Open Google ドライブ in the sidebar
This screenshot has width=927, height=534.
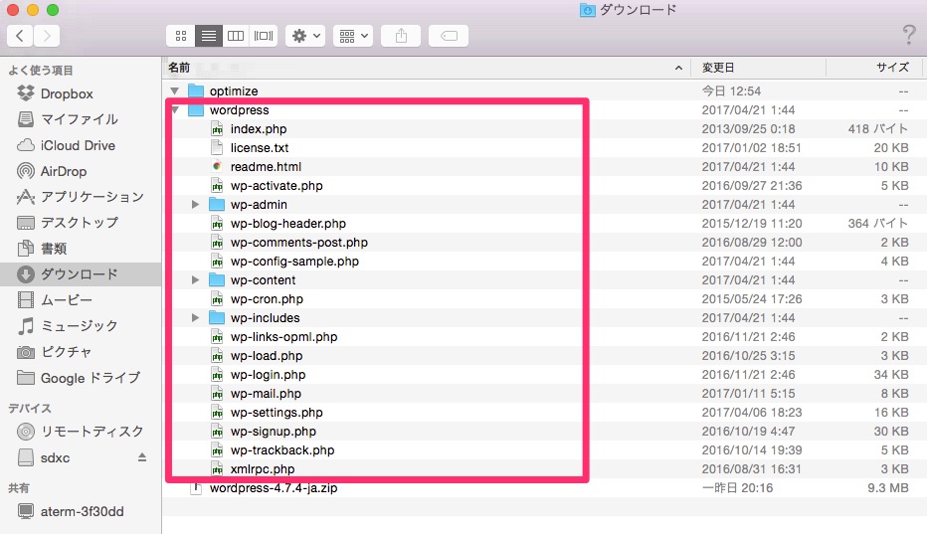click(79, 378)
